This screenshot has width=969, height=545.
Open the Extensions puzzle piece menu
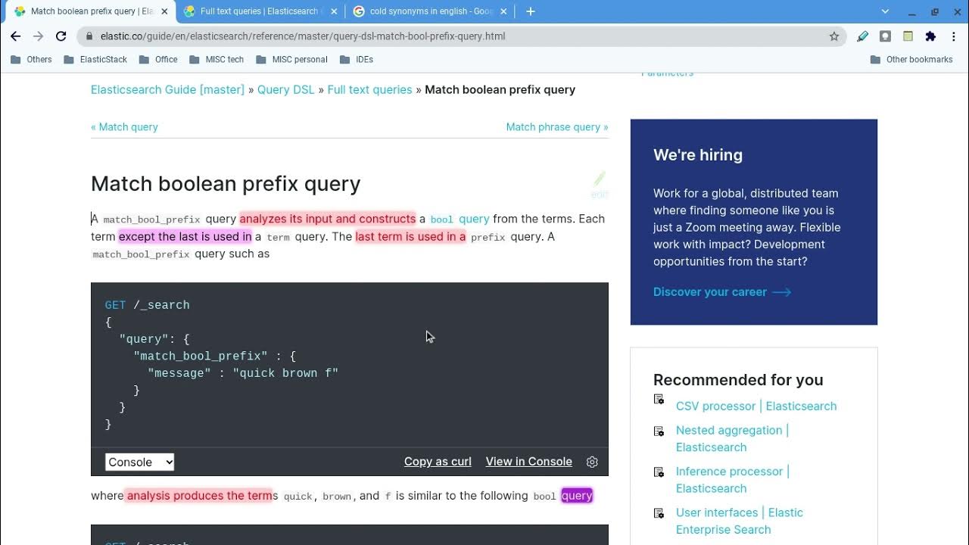pos(930,36)
